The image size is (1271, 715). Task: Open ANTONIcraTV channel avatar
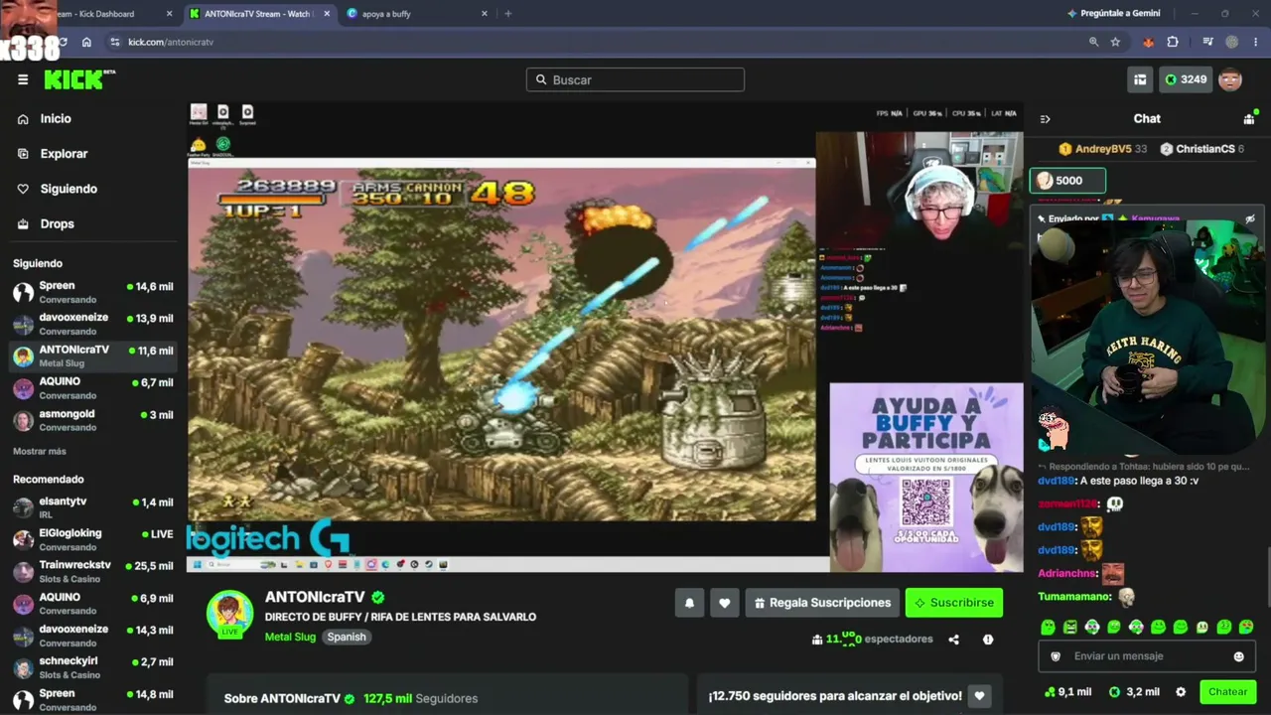point(229,614)
